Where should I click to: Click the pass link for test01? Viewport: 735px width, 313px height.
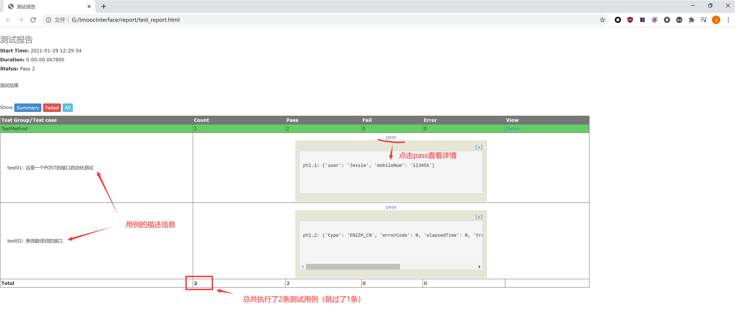coord(391,137)
